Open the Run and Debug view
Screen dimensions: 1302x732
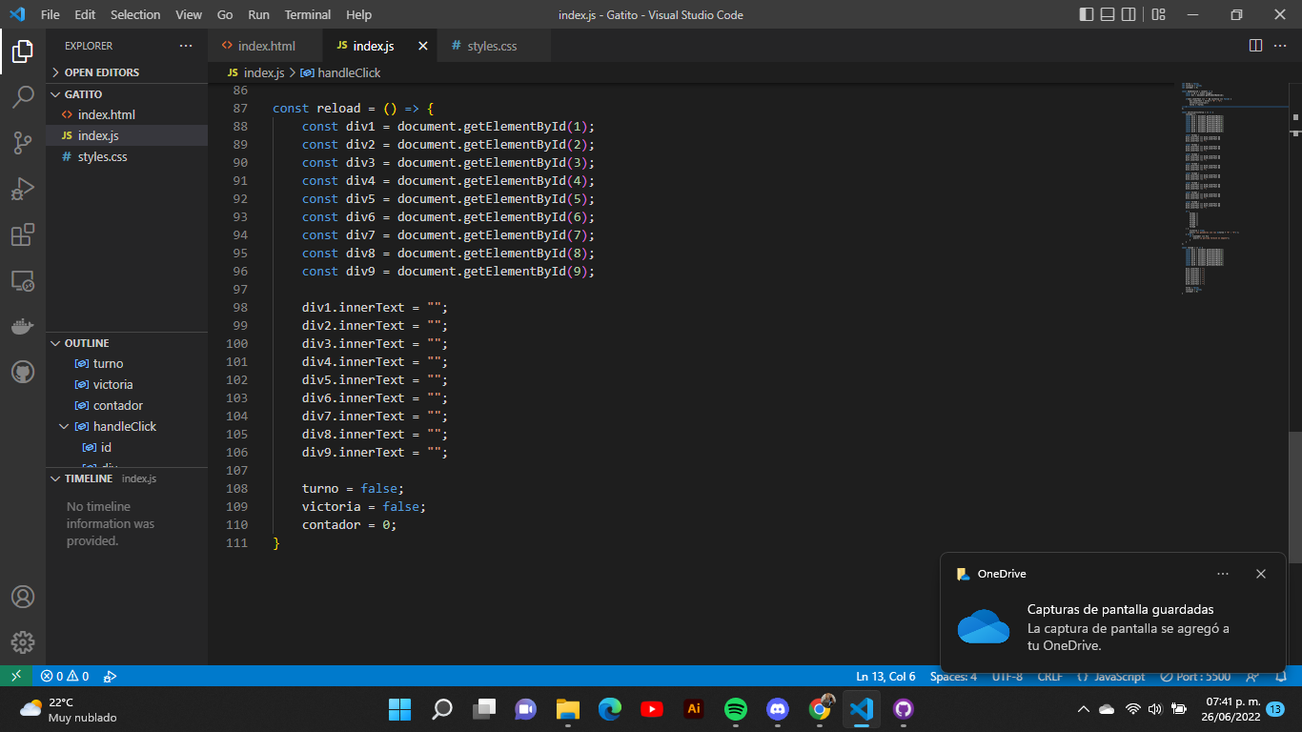point(23,189)
